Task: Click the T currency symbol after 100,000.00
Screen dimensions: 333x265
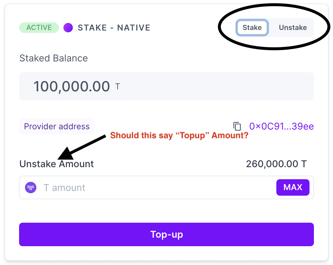Action: 117,86
